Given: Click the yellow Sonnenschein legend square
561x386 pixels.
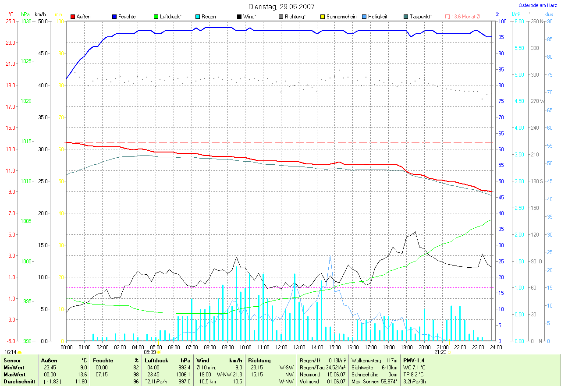Looking at the screenshot, I should [x=323, y=17].
